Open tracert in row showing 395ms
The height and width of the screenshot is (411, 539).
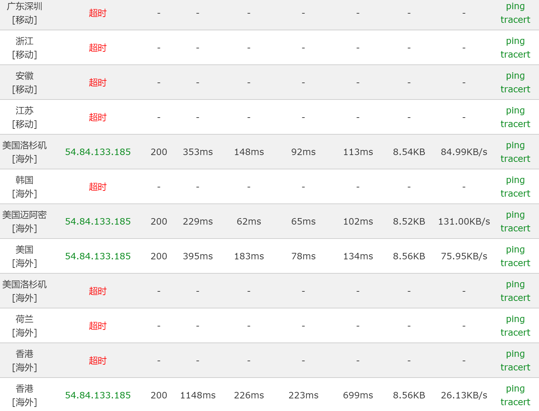(x=515, y=263)
